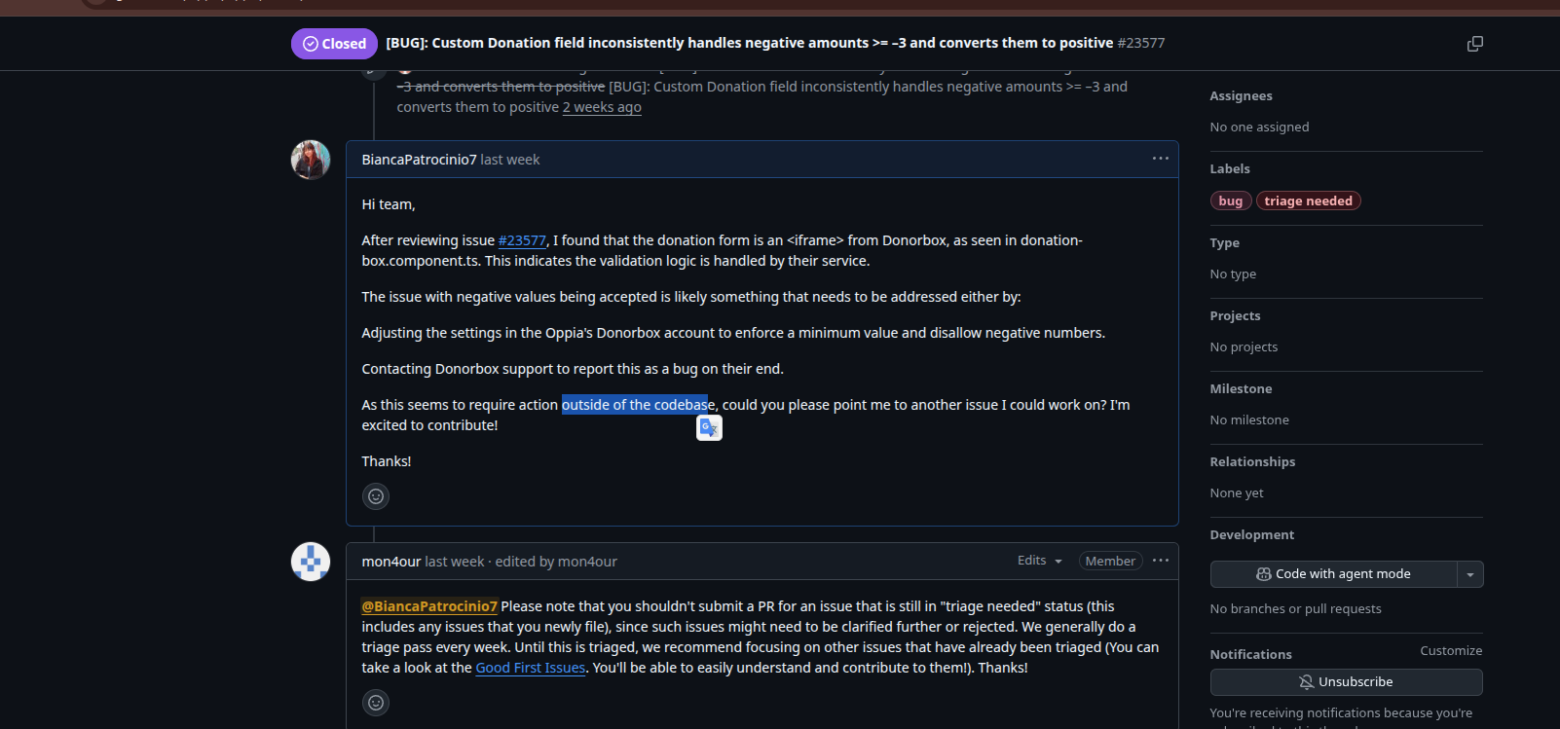Open the agent mode dropdown arrow

[x=1470, y=574]
